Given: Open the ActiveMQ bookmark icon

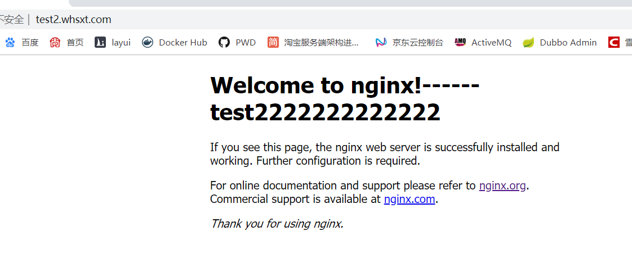Looking at the screenshot, I should point(460,42).
